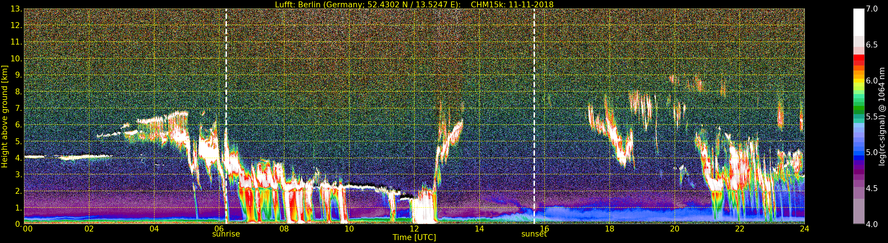This screenshot has height=243, width=888.
Task: Click the time axis tick '12'
Action: [x=414, y=229]
